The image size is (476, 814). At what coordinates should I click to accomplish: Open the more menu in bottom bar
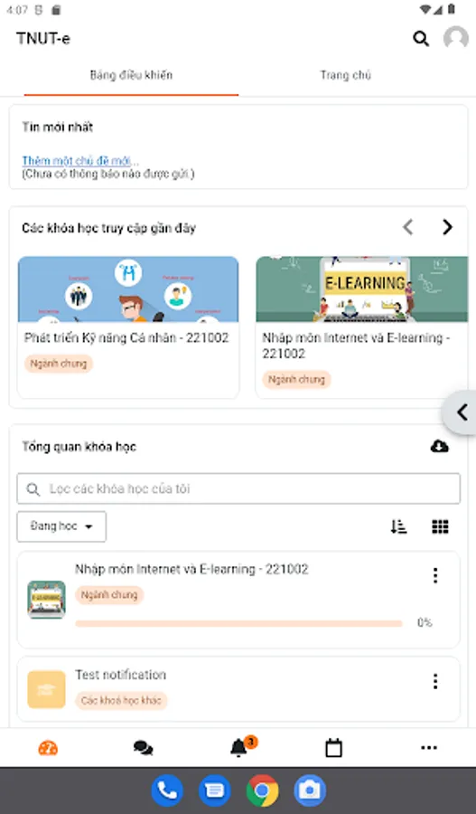pos(429,748)
